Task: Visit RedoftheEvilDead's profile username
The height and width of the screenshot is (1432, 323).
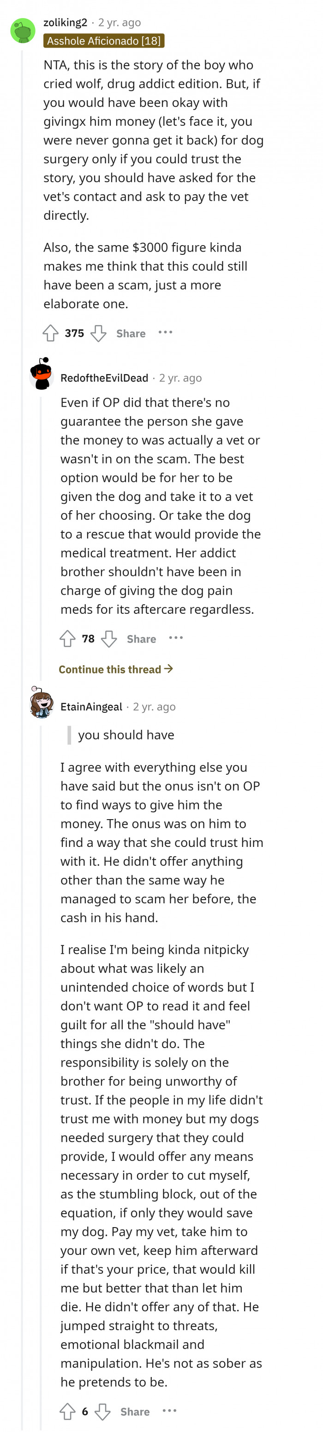Action: pos(104,378)
